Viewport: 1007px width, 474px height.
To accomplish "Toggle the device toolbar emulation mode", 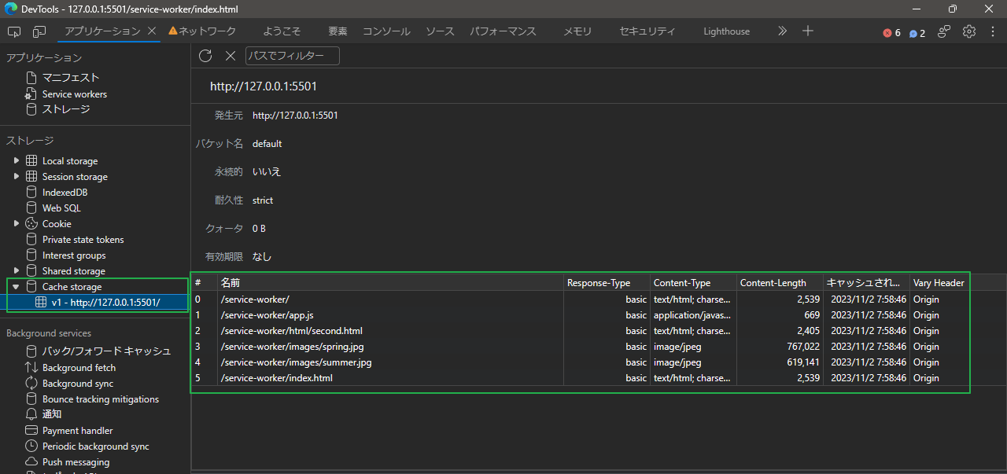I will click(x=39, y=31).
